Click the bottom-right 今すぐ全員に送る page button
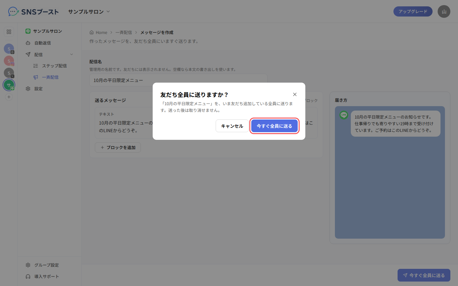Viewport: 458px width, 286px height. [x=424, y=275]
